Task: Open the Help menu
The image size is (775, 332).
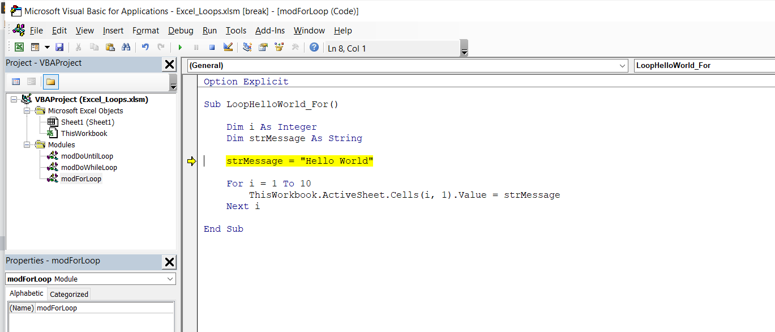Action: click(x=343, y=31)
